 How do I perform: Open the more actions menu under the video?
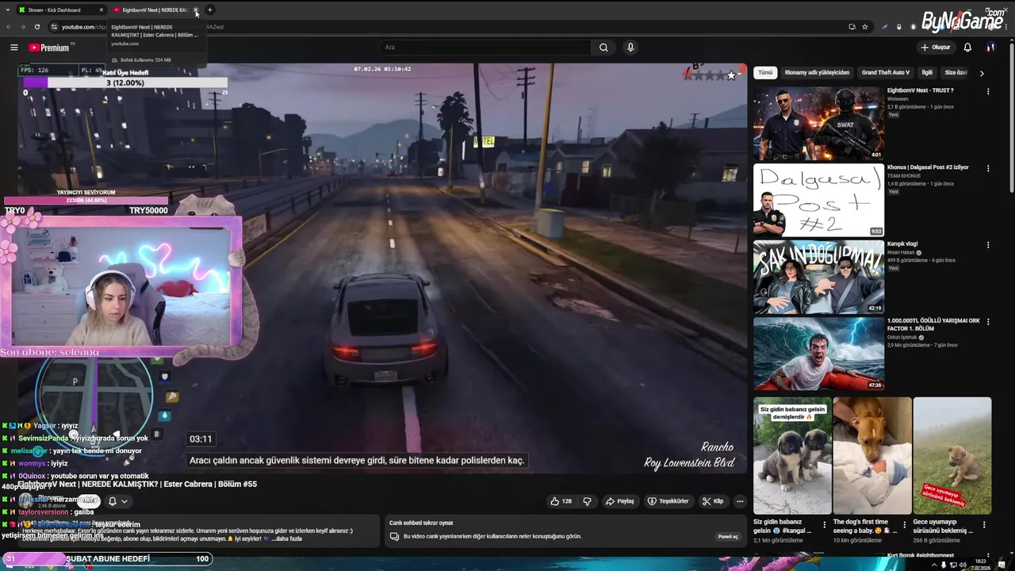740,501
